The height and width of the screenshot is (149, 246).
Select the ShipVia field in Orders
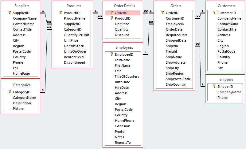171,46
